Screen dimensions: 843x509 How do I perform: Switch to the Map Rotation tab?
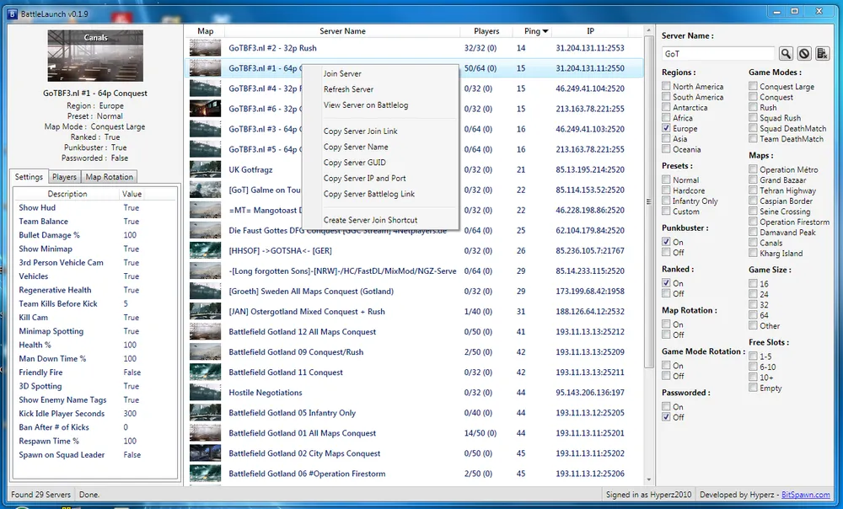click(x=110, y=177)
